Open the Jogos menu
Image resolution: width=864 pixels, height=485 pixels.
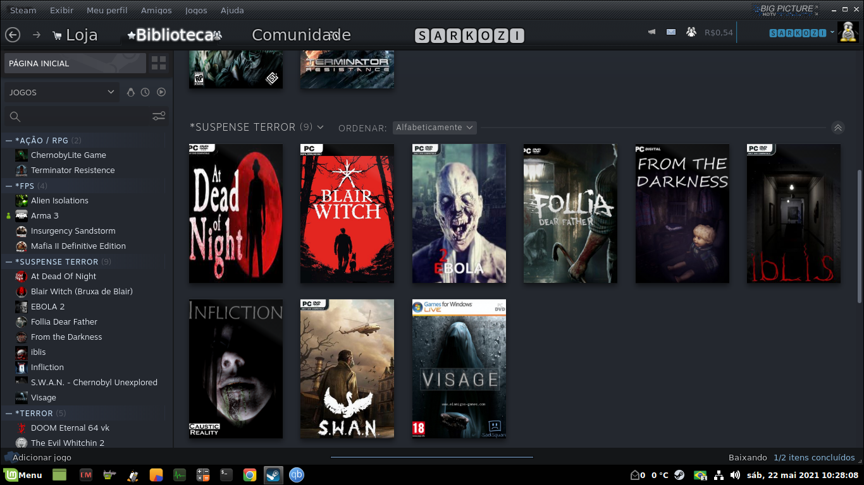pos(196,10)
